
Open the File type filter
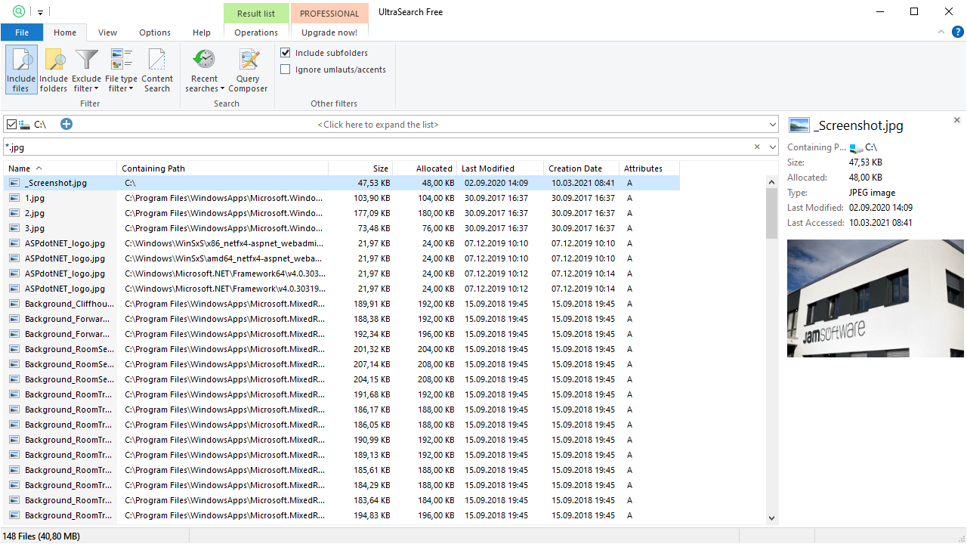click(121, 70)
